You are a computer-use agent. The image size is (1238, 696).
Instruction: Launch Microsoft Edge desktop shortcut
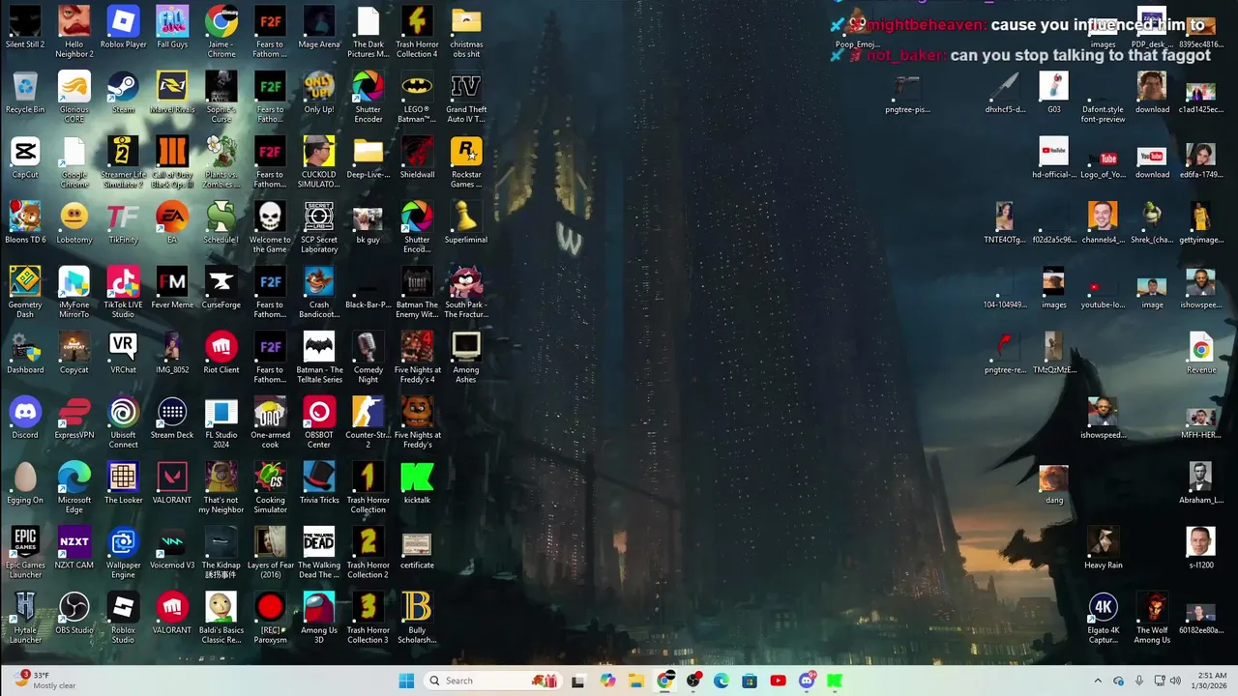pos(74,488)
